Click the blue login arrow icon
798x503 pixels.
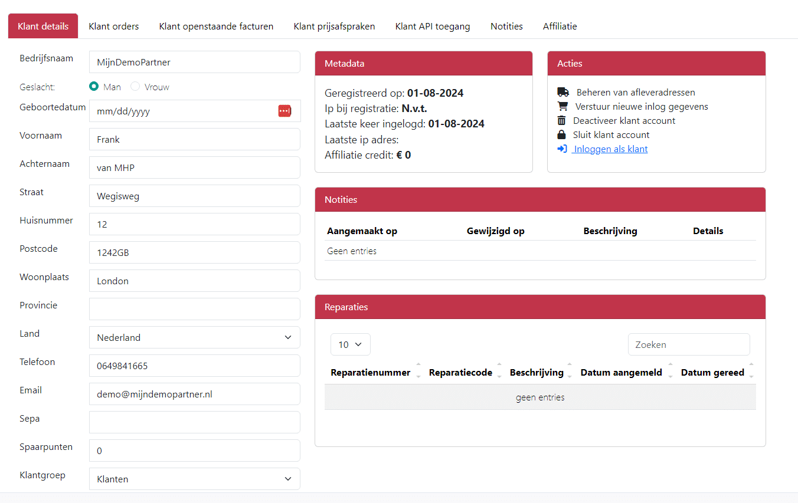(x=562, y=149)
